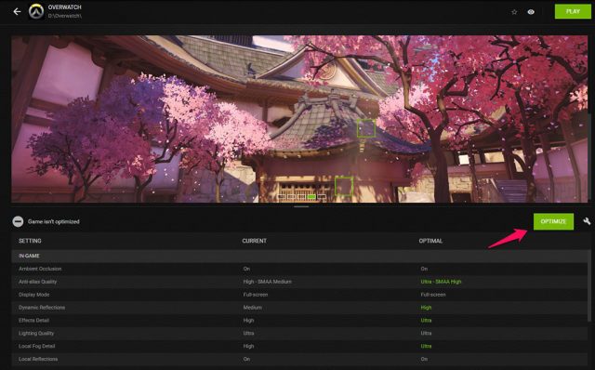Click the green OPTIMIZE button
Image resolution: width=595 pixels, height=370 pixels.
coord(553,221)
